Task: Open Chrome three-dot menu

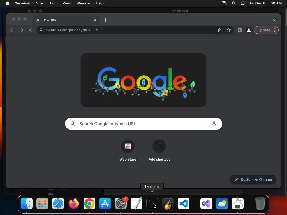Action: click(x=275, y=30)
